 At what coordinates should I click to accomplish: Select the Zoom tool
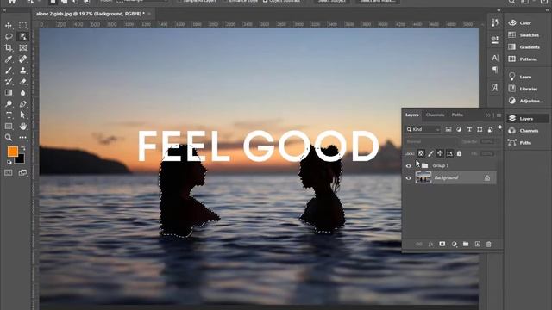[9, 138]
